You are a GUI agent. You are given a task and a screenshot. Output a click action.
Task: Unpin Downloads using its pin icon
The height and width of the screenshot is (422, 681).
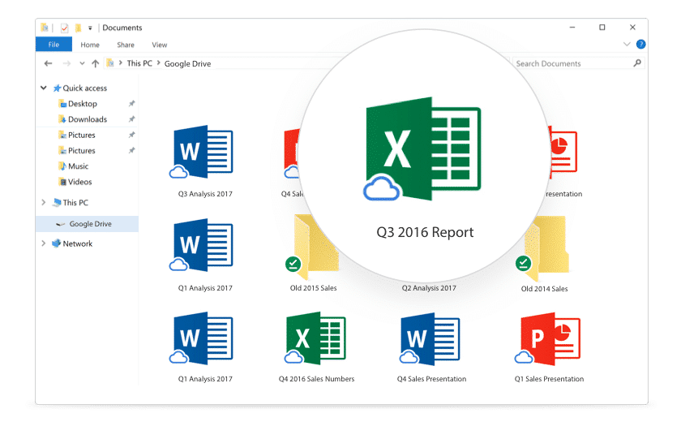point(131,119)
